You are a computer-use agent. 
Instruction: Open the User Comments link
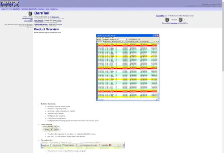click(x=28, y=21)
